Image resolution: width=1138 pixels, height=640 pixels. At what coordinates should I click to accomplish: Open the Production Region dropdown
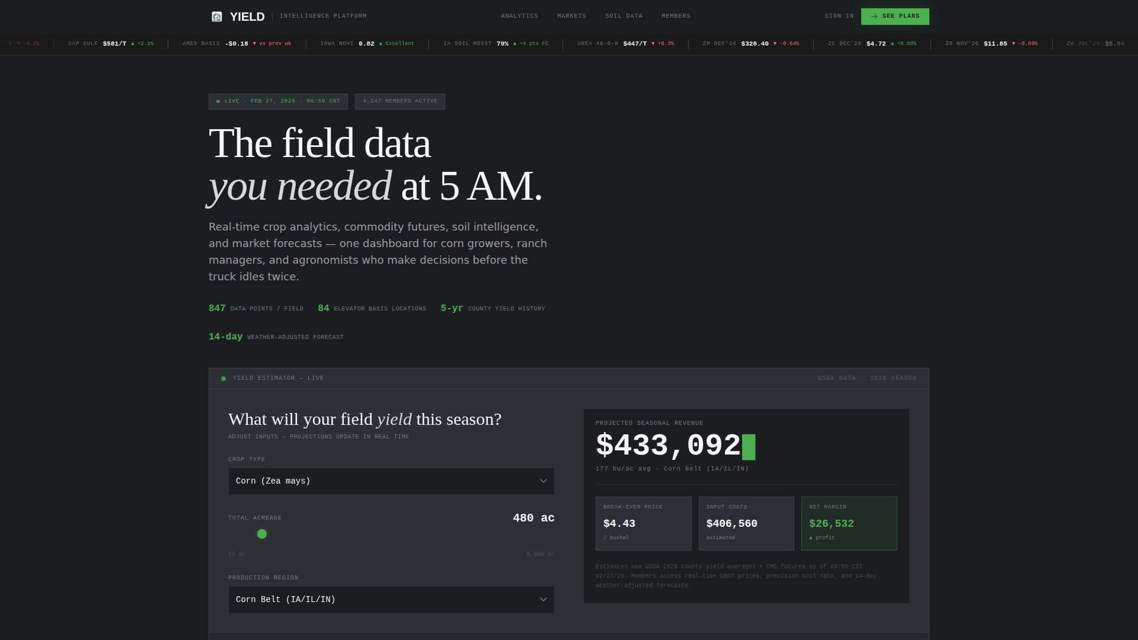[391, 600]
